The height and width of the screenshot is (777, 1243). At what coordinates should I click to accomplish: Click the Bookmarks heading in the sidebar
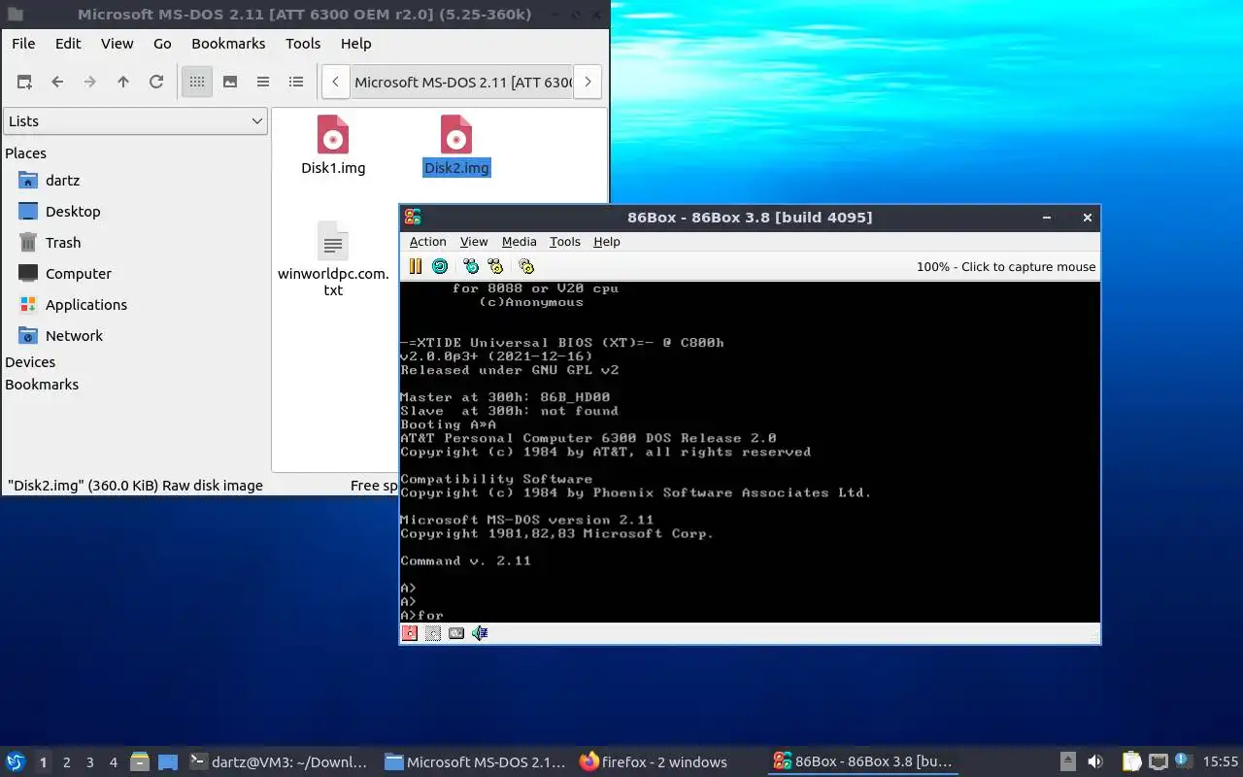[x=42, y=385]
